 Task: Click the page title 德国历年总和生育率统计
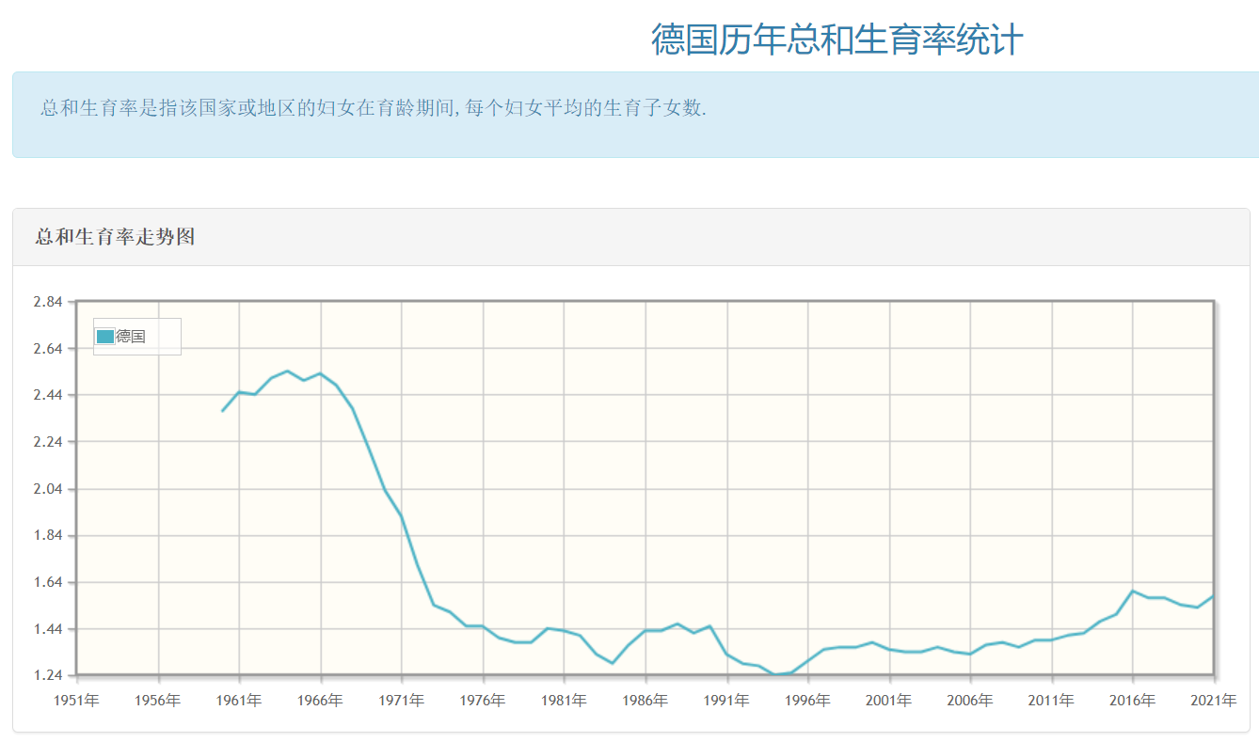(x=837, y=39)
